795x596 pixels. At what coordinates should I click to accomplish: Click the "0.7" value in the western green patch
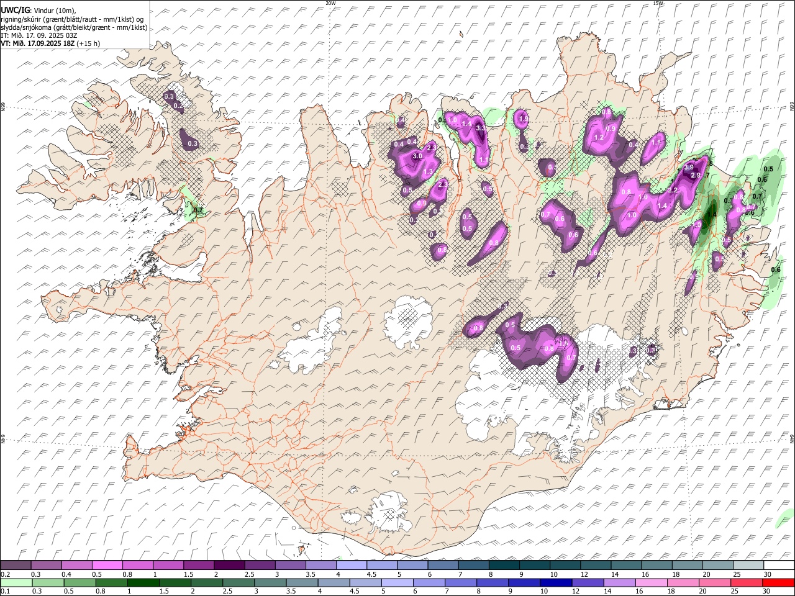(199, 210)
